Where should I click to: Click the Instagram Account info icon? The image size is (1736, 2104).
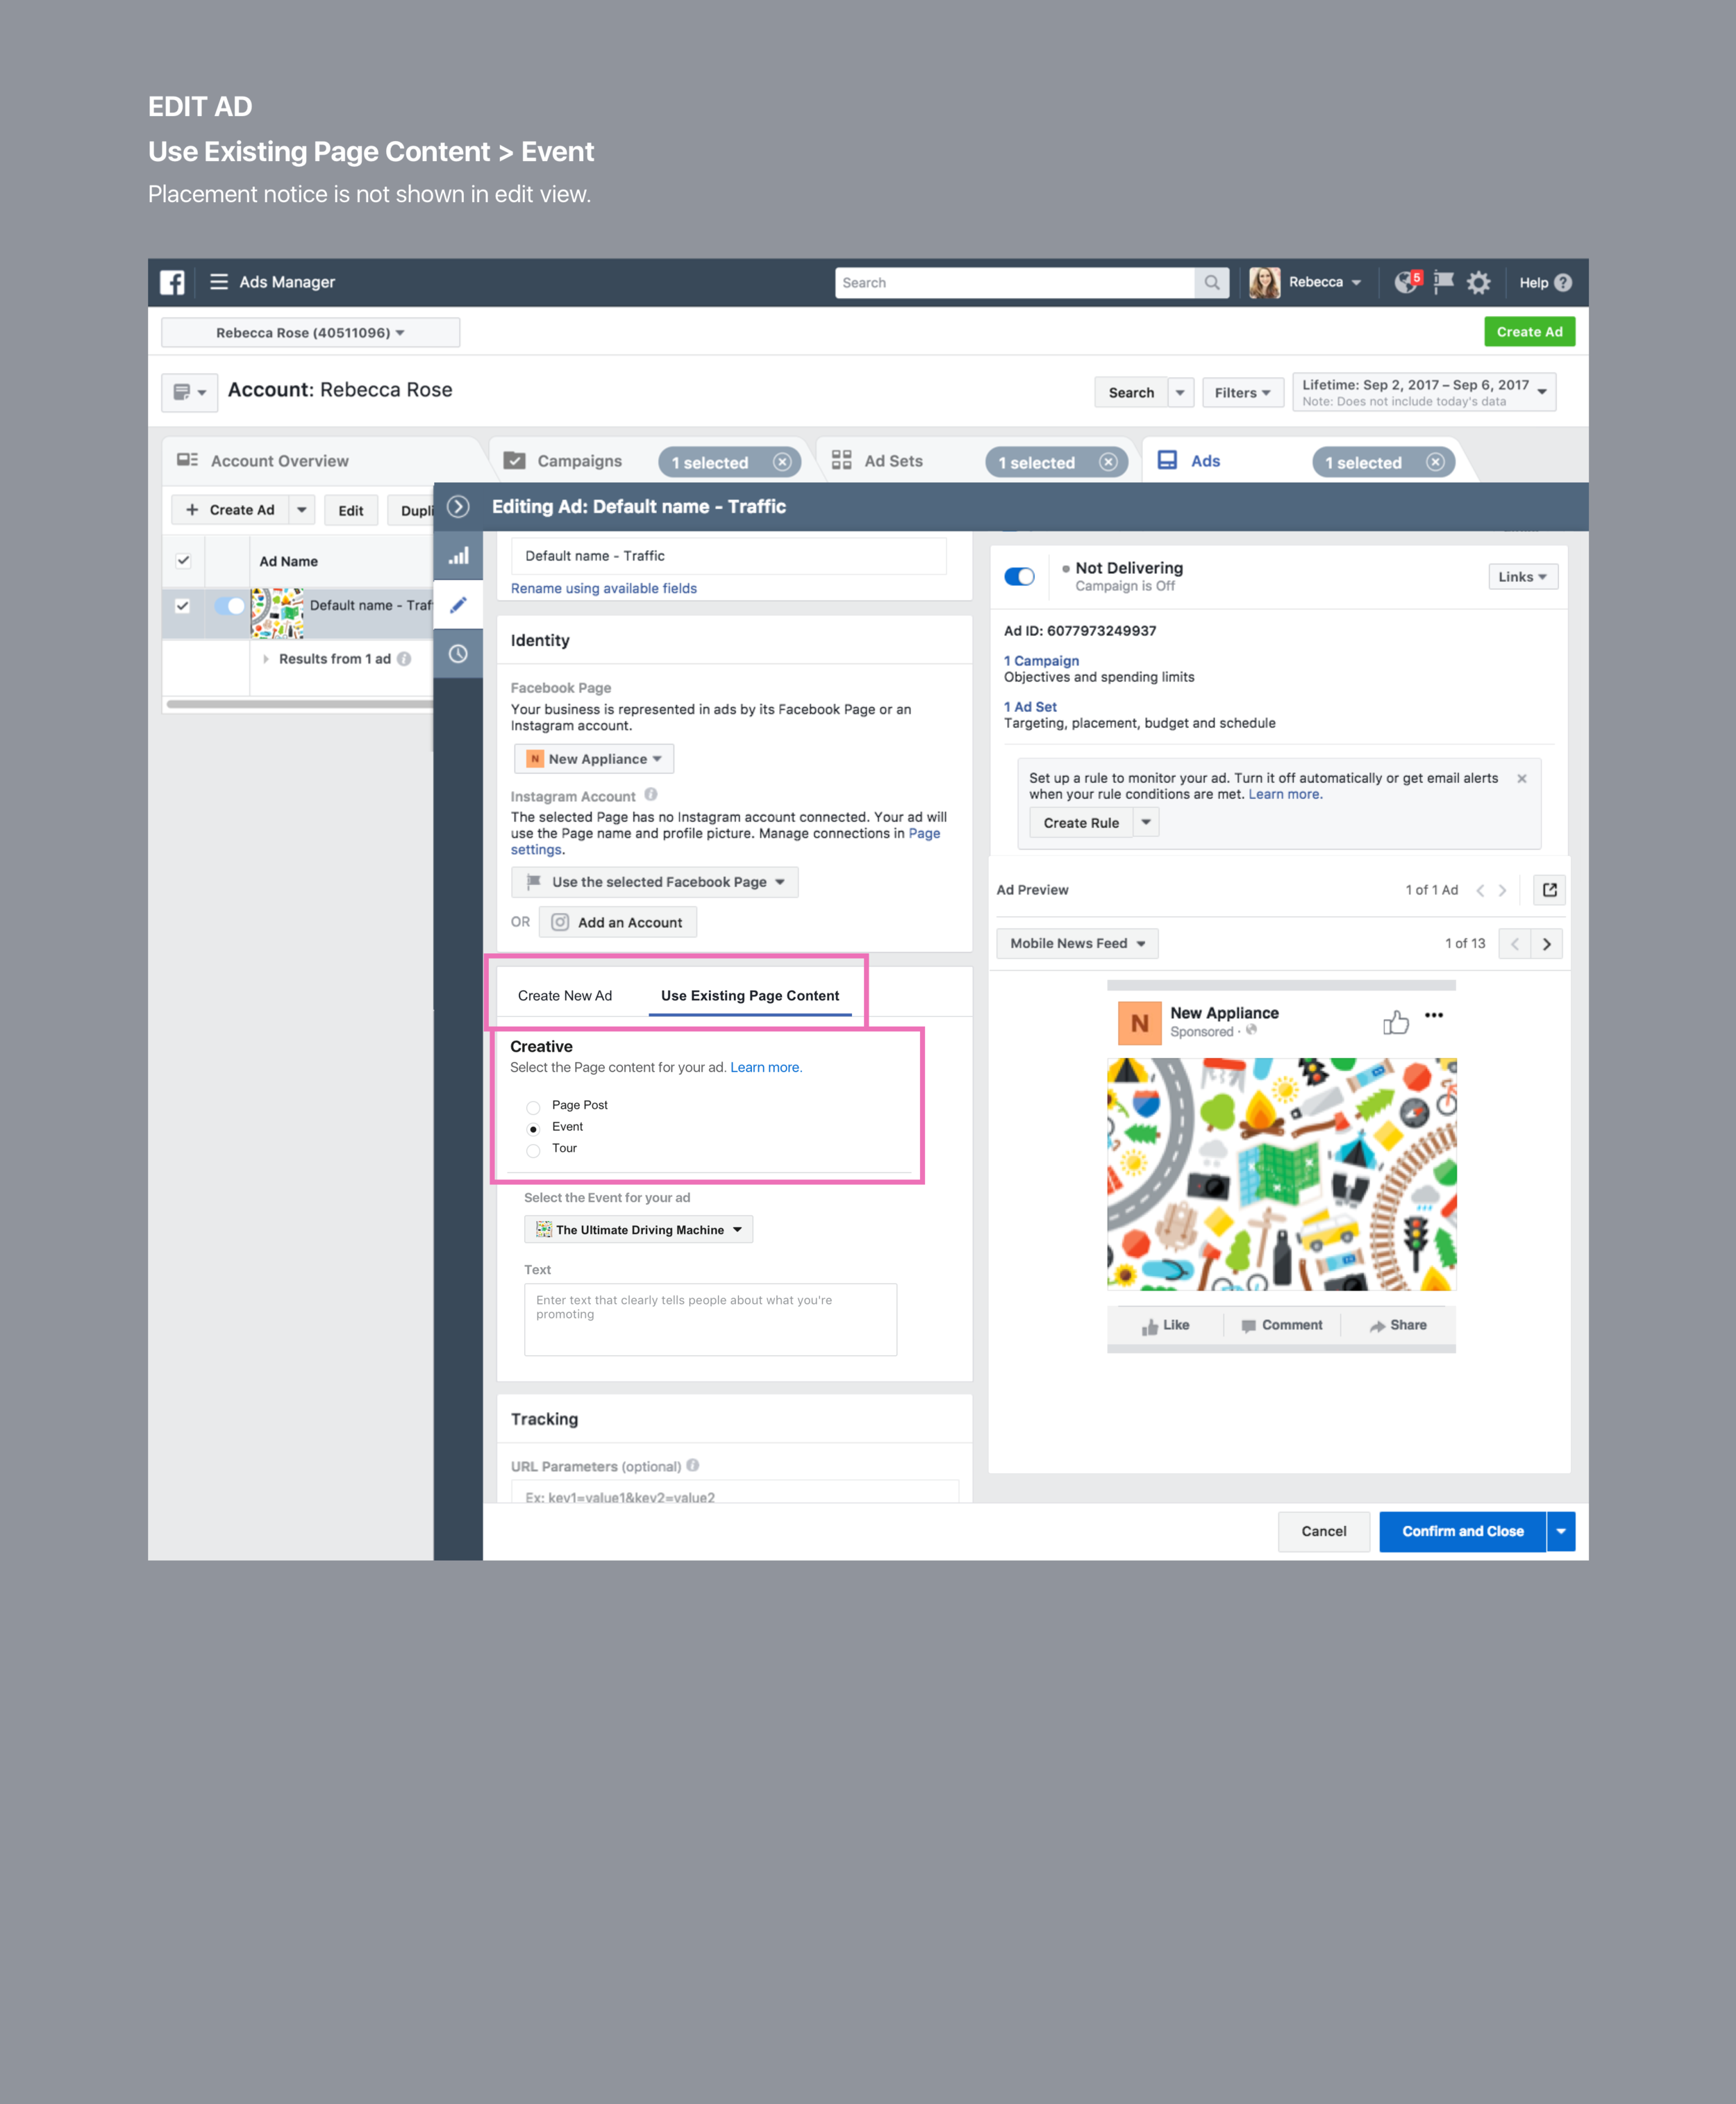pos(651,795)
